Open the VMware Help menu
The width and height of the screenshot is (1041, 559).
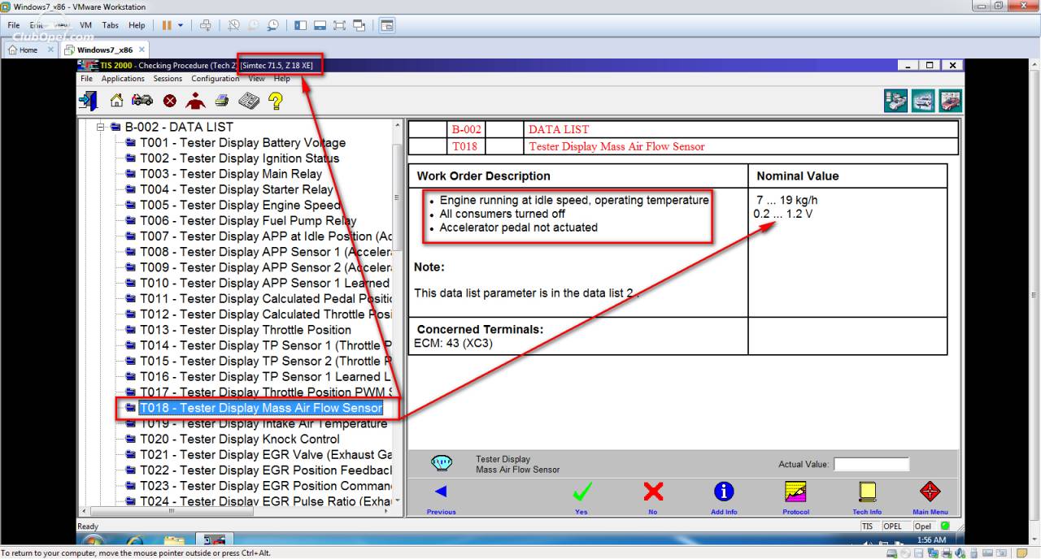click(x=137, y=25)
